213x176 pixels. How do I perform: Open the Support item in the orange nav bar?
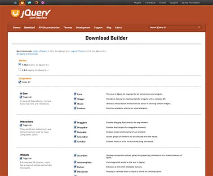pos(98,28)
